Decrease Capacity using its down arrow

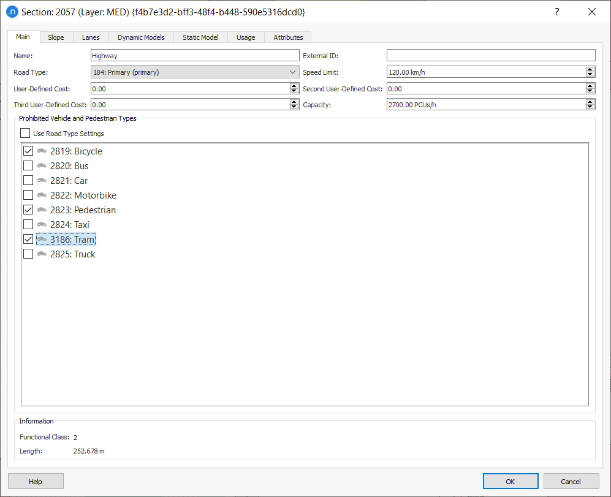tap(590, 107)
